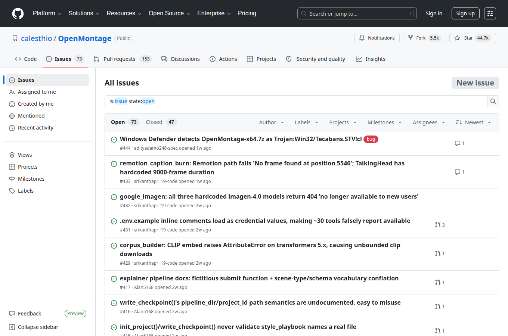Image resolution: width=508 pixels, height=336 pixels.
Task: Open author adityadamo248-spec on issue #444
Action: tap(156, 148)
